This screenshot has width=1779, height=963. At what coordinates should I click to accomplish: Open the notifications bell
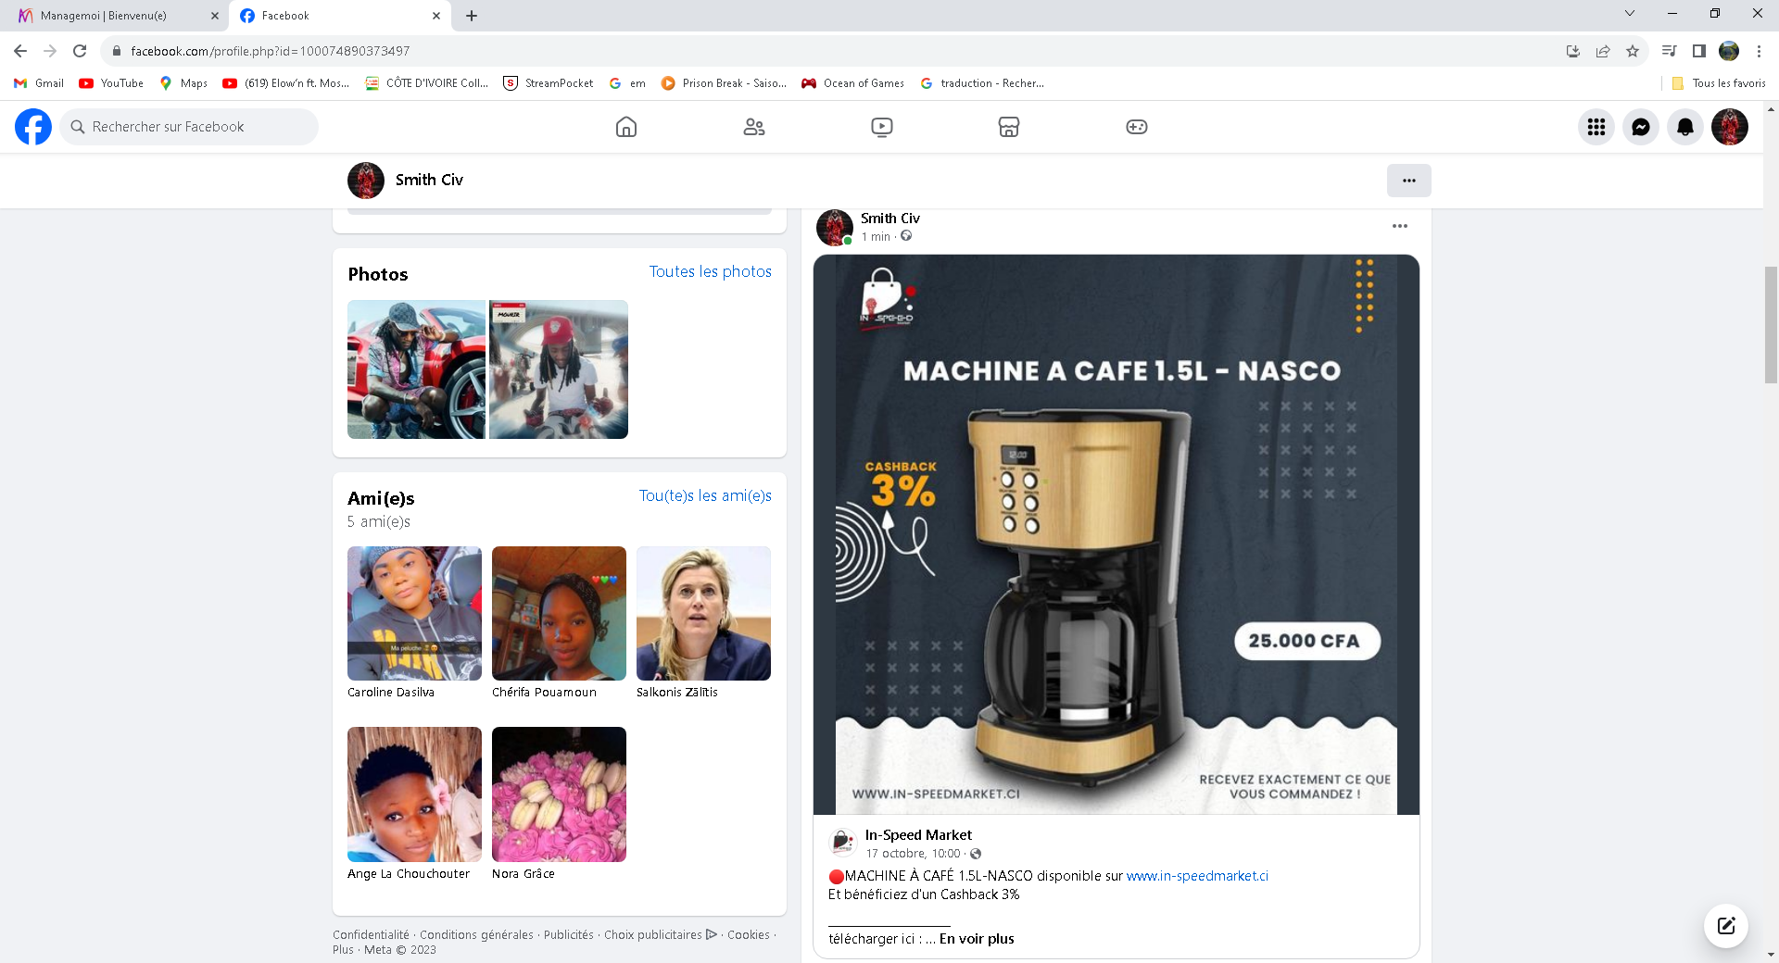(x=1685, y=127)
